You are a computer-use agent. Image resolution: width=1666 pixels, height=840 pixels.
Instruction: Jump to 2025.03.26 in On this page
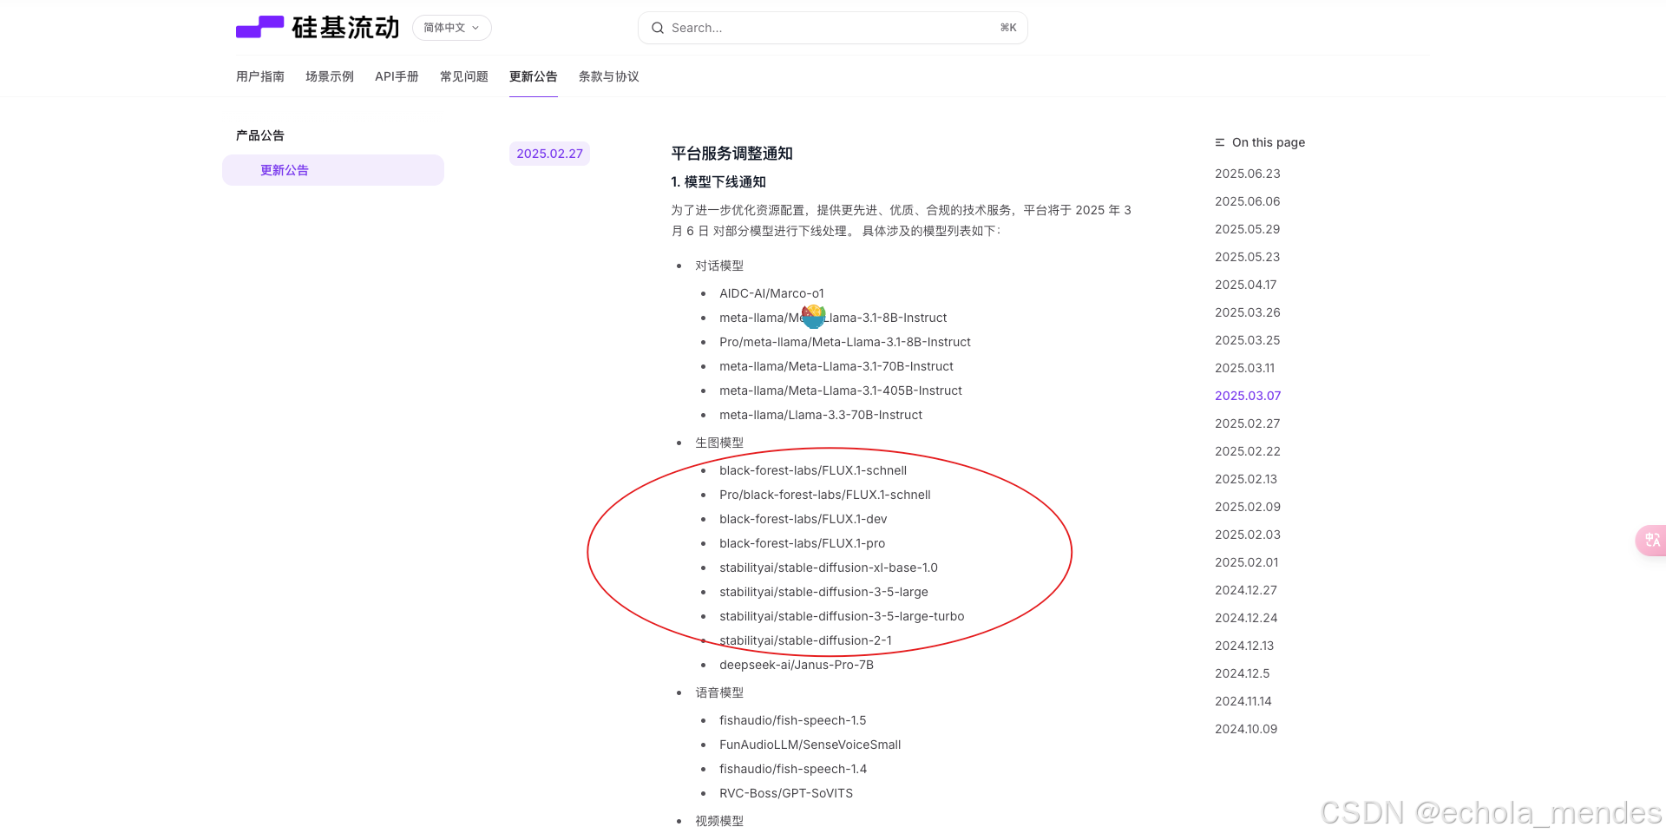(x=1248, y=312)
